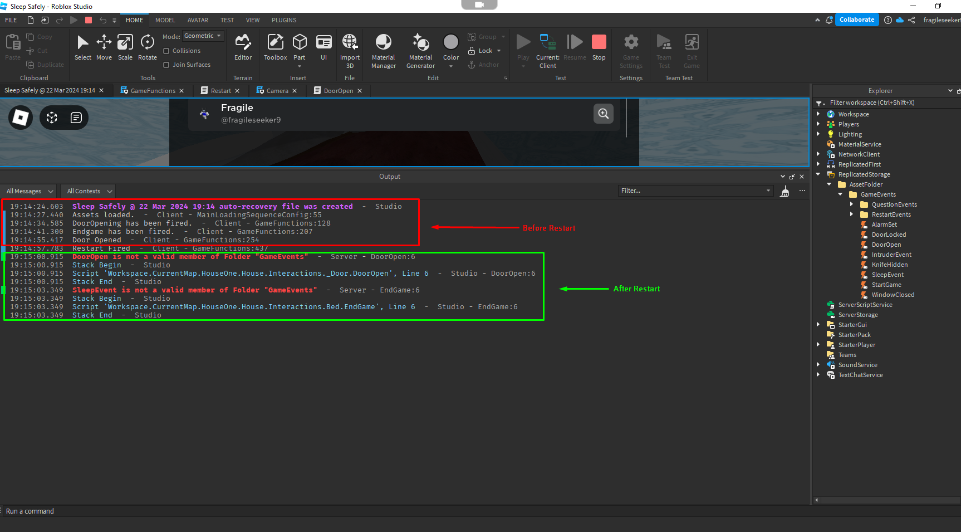Open the All Contexts filter dropdown
Screen dimensions: 961x532
click(87, 191)
